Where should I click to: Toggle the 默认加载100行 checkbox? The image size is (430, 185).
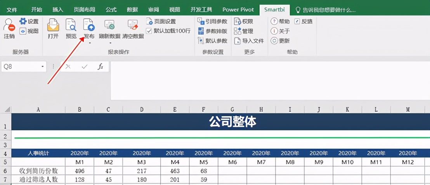tap(149, 31)
